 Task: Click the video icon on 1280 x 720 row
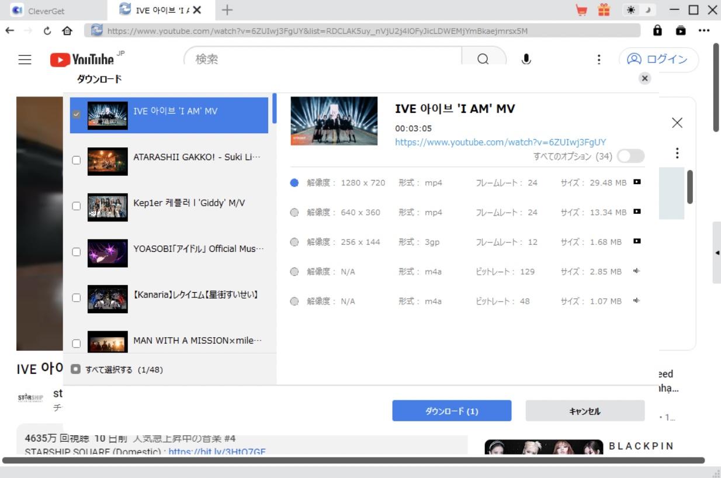(x=637, y=182)
